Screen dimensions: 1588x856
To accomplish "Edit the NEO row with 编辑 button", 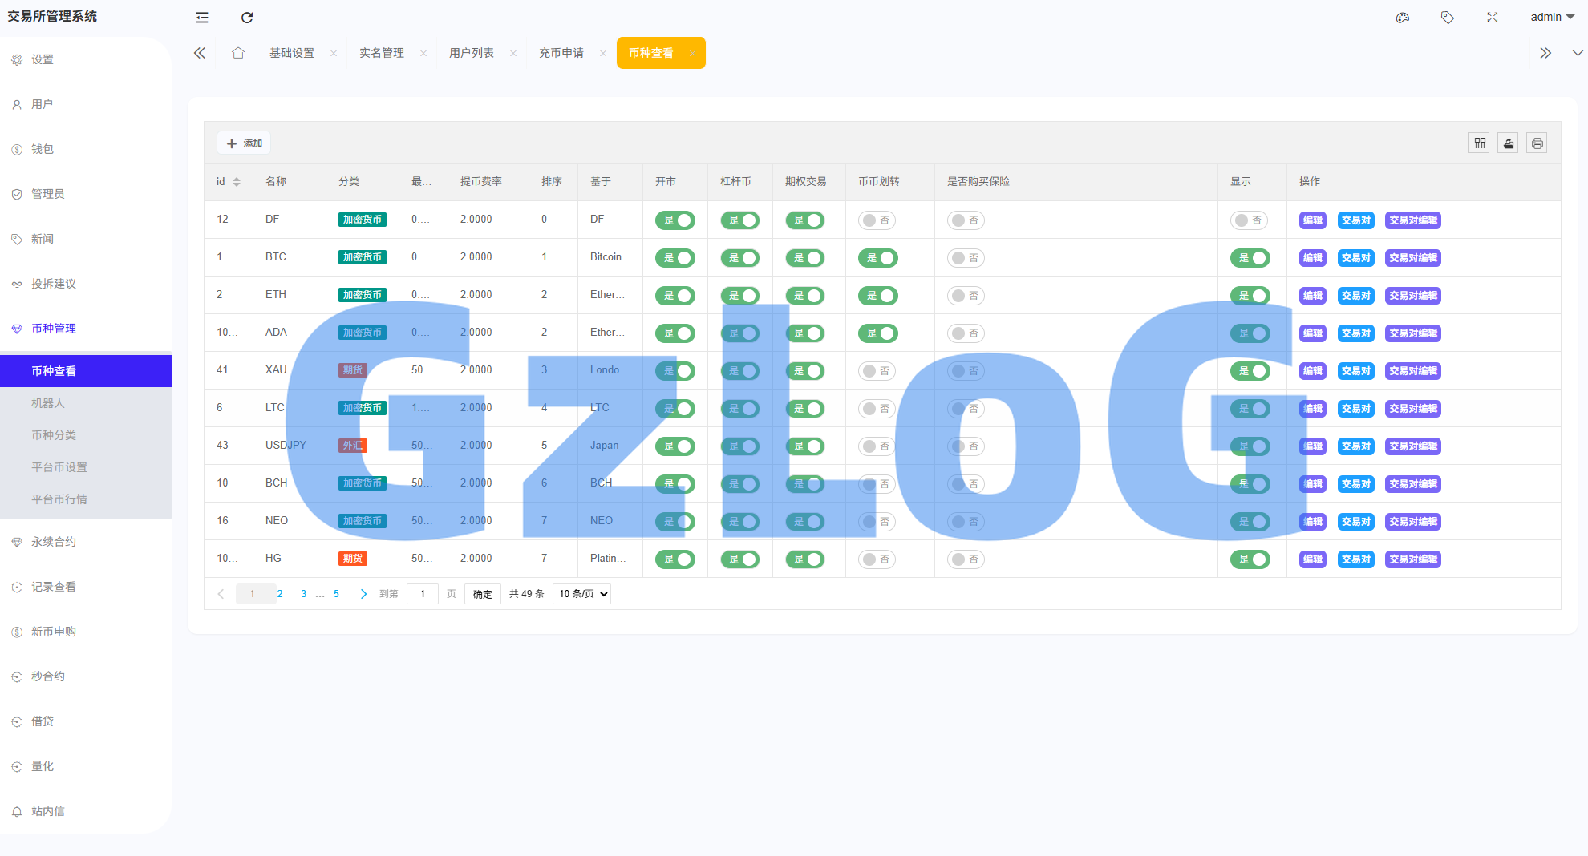I will click(x=1312, y=521).
